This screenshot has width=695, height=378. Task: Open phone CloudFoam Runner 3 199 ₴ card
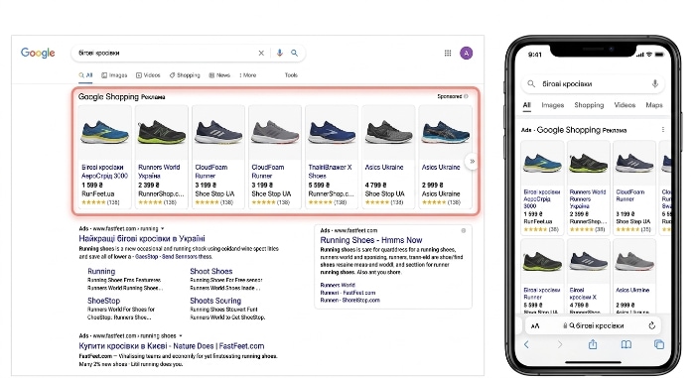[x=633, y=188]
